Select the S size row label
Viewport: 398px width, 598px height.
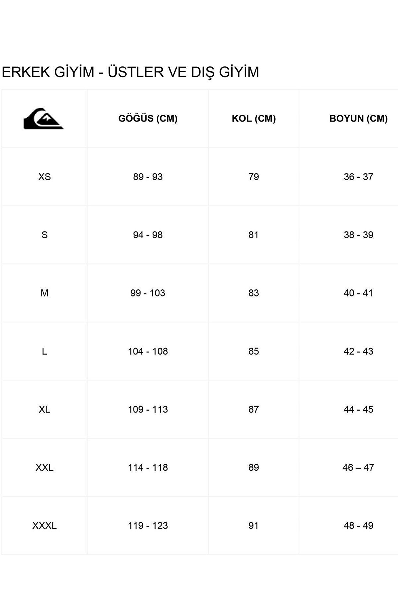point(44,235)
